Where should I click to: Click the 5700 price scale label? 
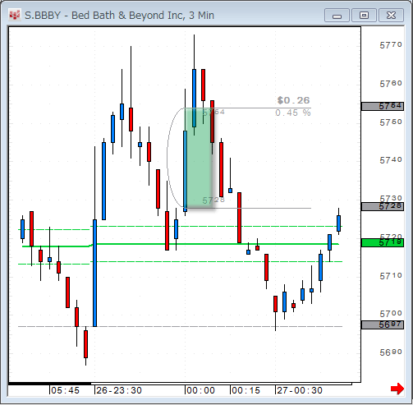391,314
